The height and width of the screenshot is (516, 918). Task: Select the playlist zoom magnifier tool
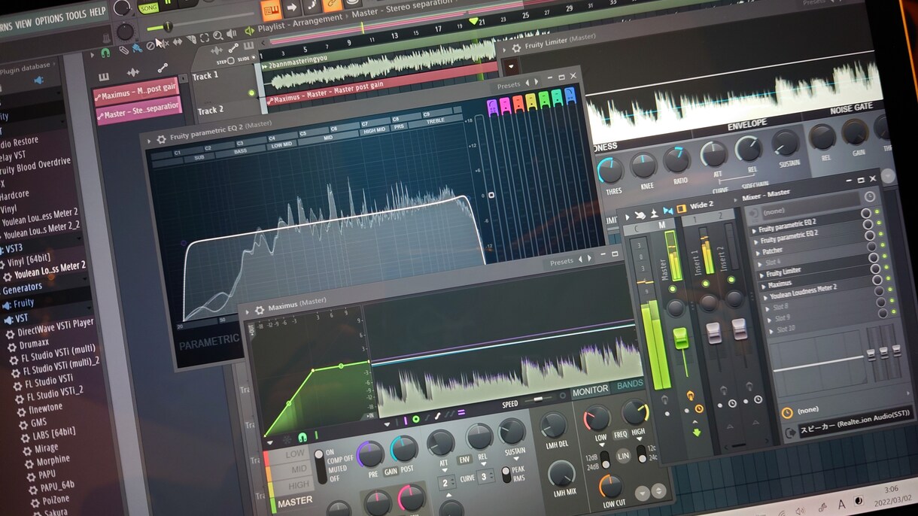click(x=217, y=35)
